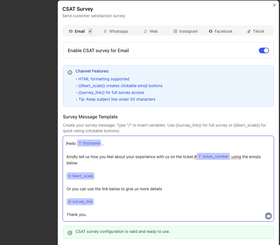Close the CSAT Survey dialog
This screenshot has height=245, width=280.
(x=274, y=5)
